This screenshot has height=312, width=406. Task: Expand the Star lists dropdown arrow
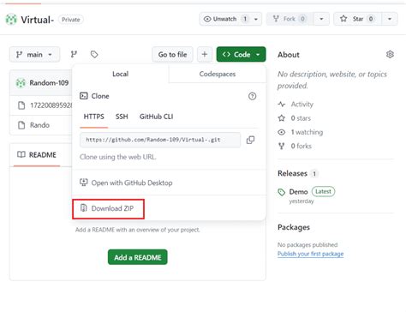(390, 19)
